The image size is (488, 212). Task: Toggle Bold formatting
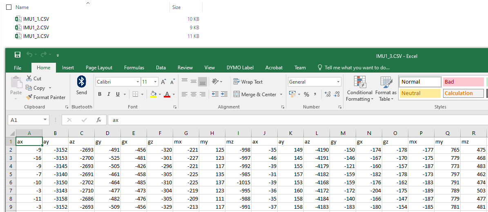coord(100,95)
